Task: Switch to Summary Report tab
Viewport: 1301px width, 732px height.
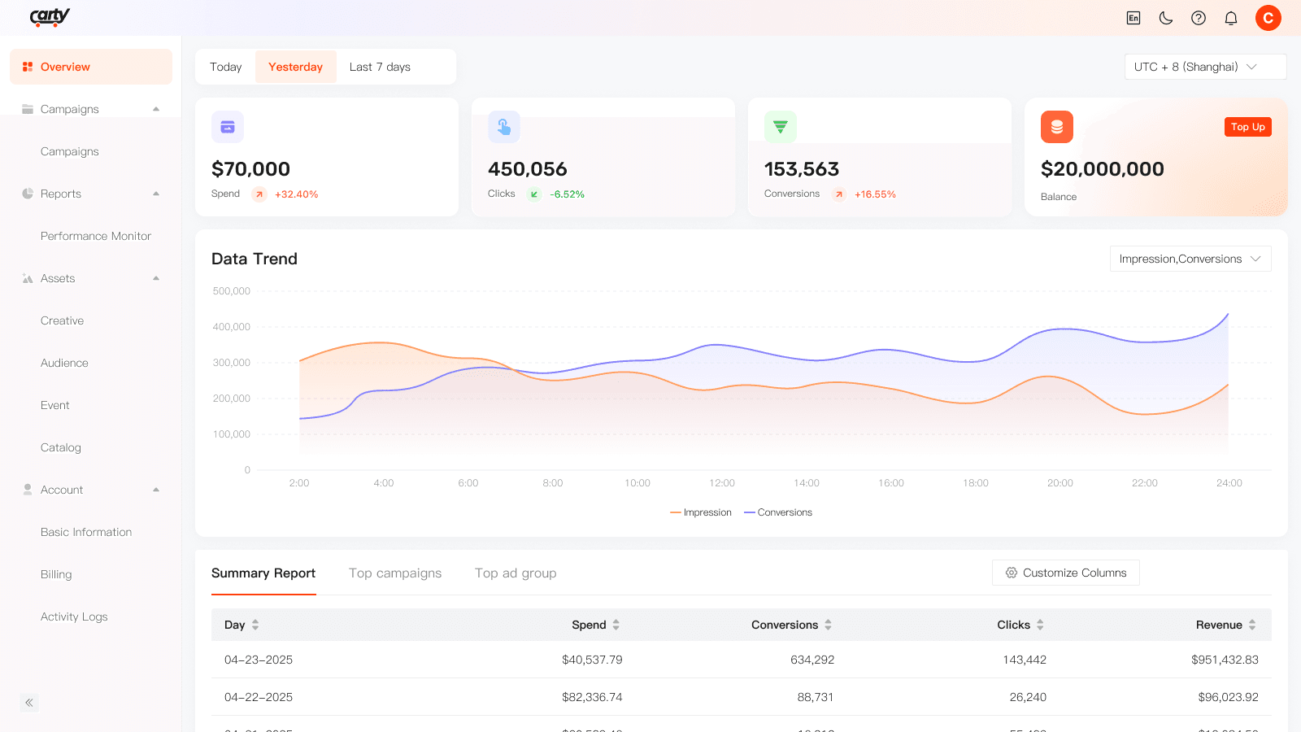Action: coord(263,573)
